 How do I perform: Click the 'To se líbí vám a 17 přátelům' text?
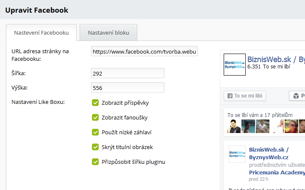pos(260,115)
